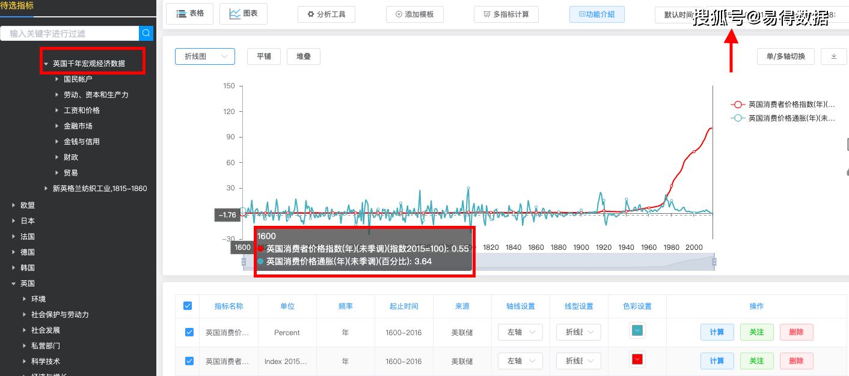
Task: Open 分析工具 analysis tools
Action: click(x=326, y=14)
